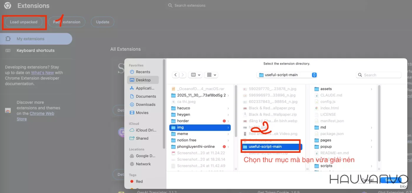Click the sidebar scrollbar in file dialog

pyautogui.click(x=164, y=104)
